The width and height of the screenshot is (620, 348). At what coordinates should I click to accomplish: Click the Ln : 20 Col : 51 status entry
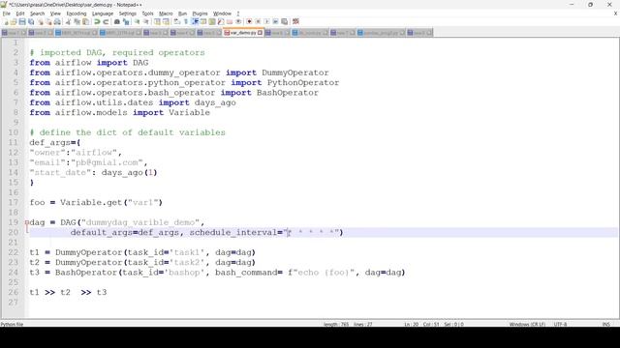click(x=421, y=325)
